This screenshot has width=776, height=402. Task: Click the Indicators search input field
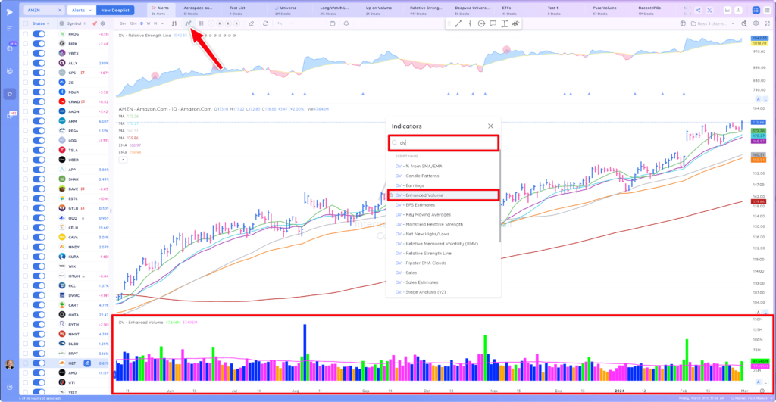(443, 143)
